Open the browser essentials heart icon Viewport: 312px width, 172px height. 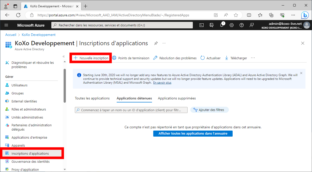[x=282, y=15]
